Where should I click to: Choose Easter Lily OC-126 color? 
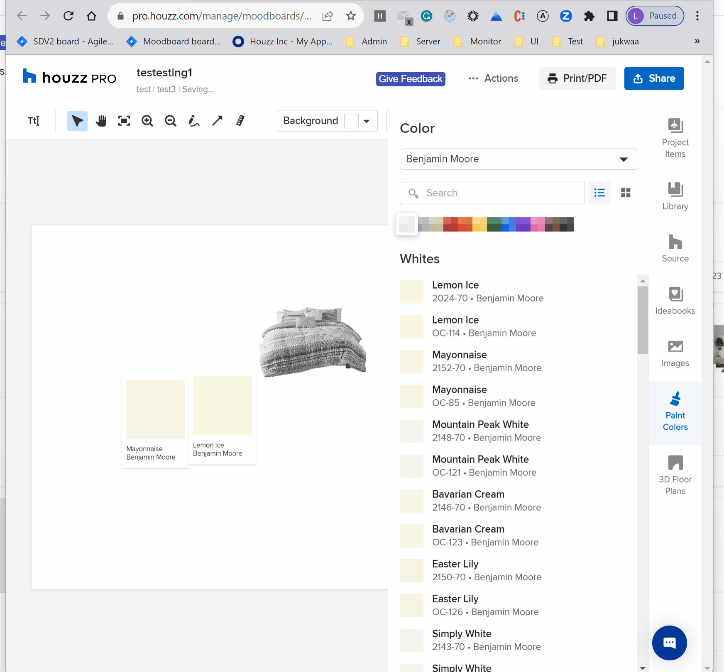(x=518, y=605)
